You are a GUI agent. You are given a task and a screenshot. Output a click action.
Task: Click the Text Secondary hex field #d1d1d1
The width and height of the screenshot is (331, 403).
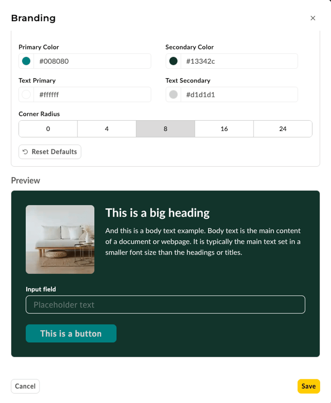point(239,94)
